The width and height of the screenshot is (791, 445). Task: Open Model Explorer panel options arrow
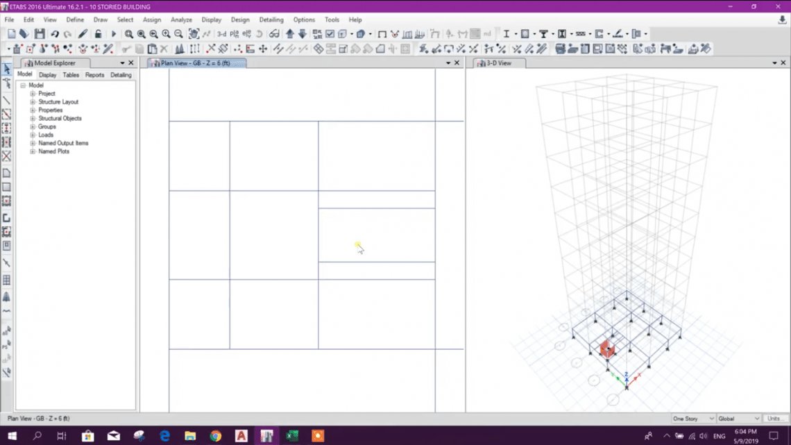point(122,63)
